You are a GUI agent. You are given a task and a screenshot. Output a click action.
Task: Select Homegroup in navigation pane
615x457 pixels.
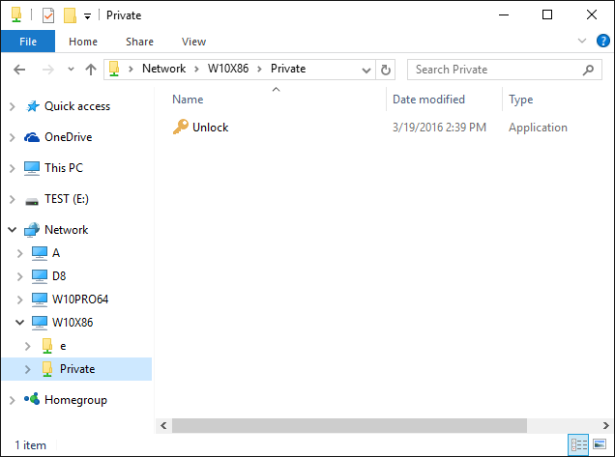[x=75, y=400]
